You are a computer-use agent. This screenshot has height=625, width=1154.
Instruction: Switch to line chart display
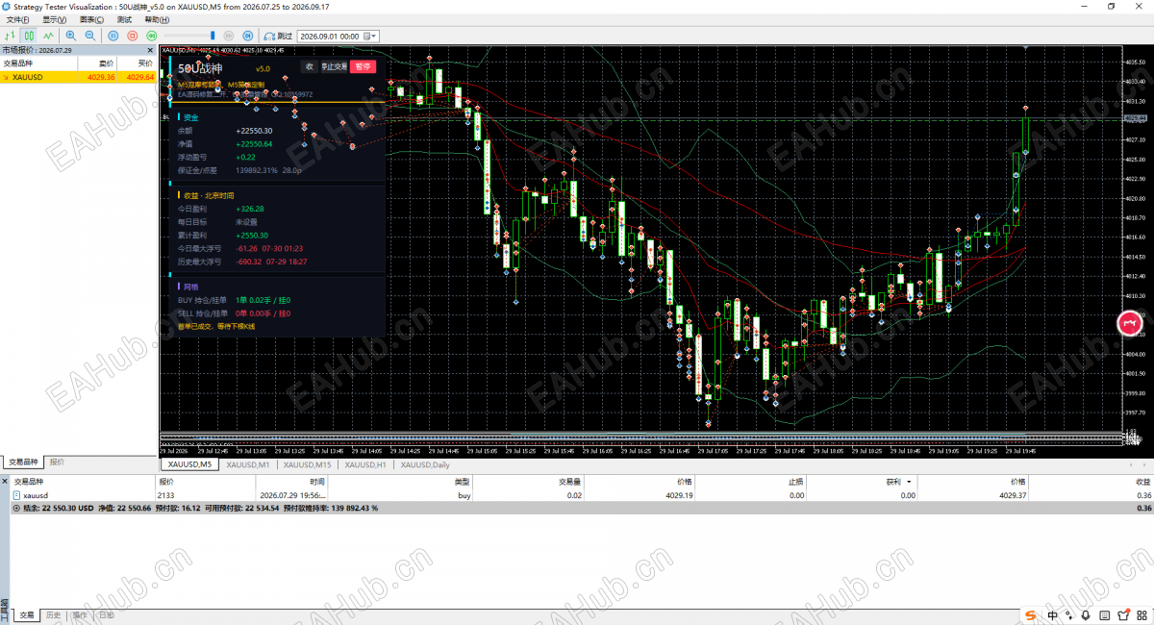(x=47, y=36)
